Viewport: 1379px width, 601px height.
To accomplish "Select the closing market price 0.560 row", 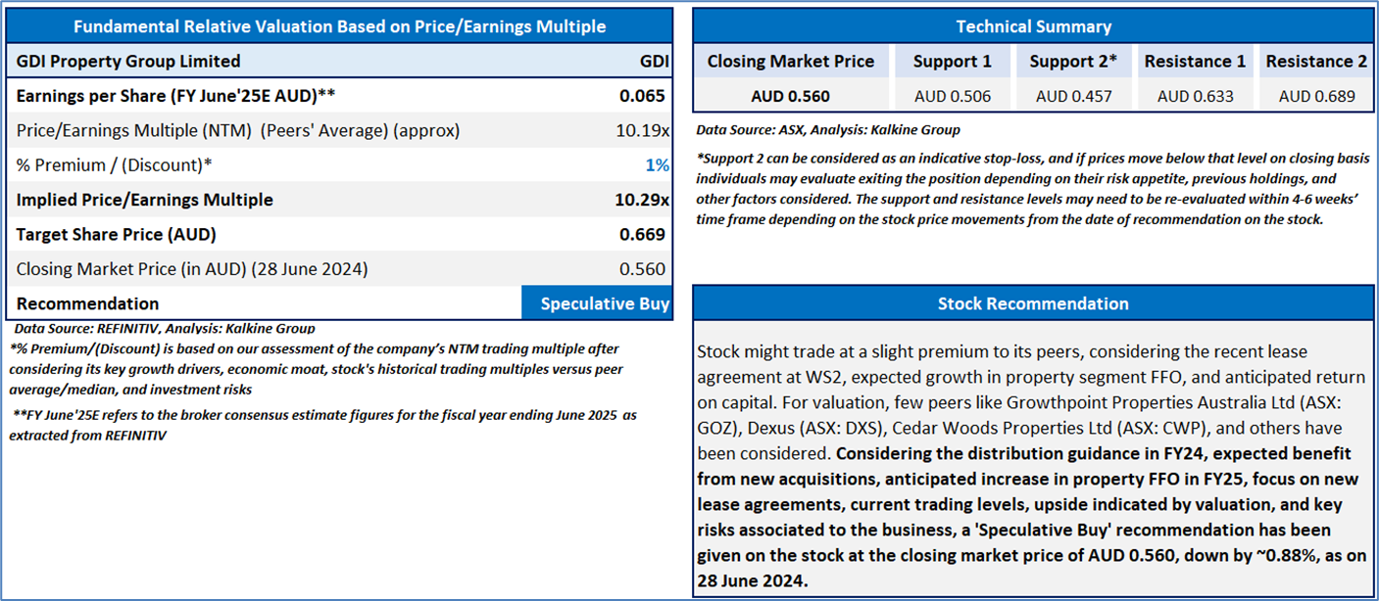I will point(339,269).
